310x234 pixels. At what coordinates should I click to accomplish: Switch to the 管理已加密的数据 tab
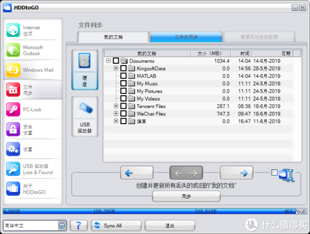click(259, 37)
